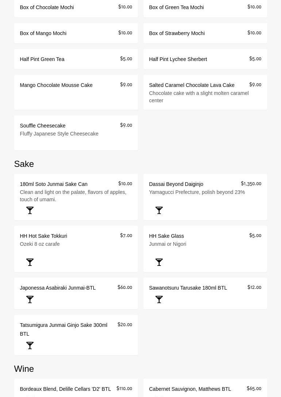The image size is (281, 397).
Task: Click cocktail icon under 180ml Soto Junmai Sake Can
Action: (x=30, y=210)
